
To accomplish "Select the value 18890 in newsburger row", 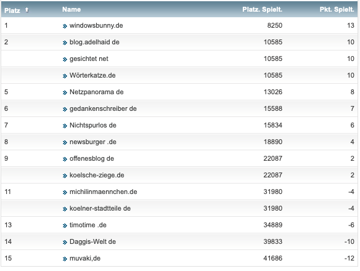I will [x=272, y=142].
